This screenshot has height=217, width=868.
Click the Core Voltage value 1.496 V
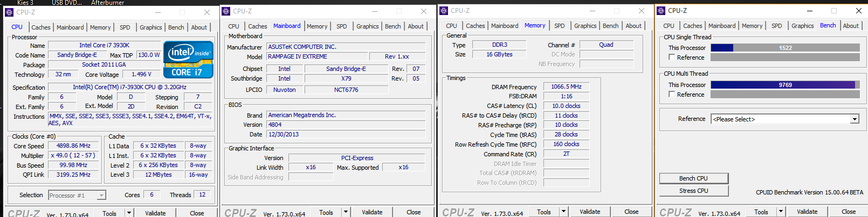tap(141, 74)
